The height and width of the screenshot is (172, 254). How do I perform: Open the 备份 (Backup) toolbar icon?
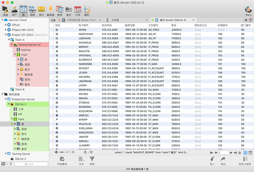69,11
